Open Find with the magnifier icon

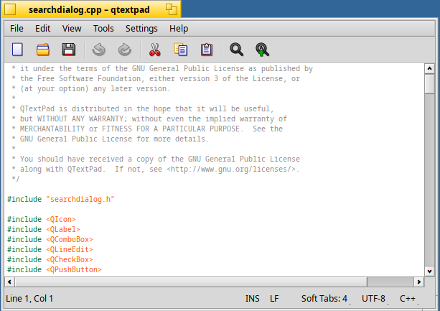coord(236,50)
